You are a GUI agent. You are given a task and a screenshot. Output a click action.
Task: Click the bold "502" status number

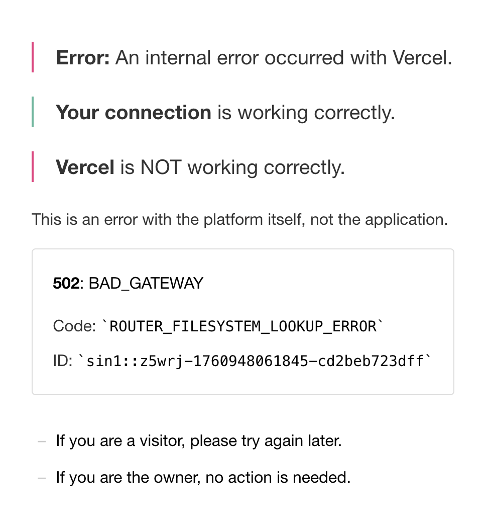pyautogui.click(x=66, y=283)
